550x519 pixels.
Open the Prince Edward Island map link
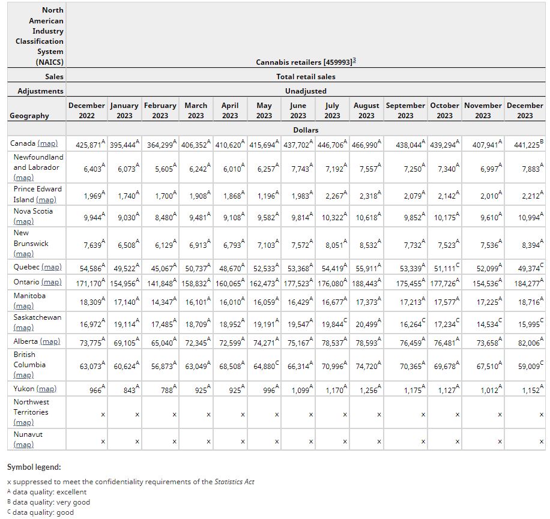[46, 200]
